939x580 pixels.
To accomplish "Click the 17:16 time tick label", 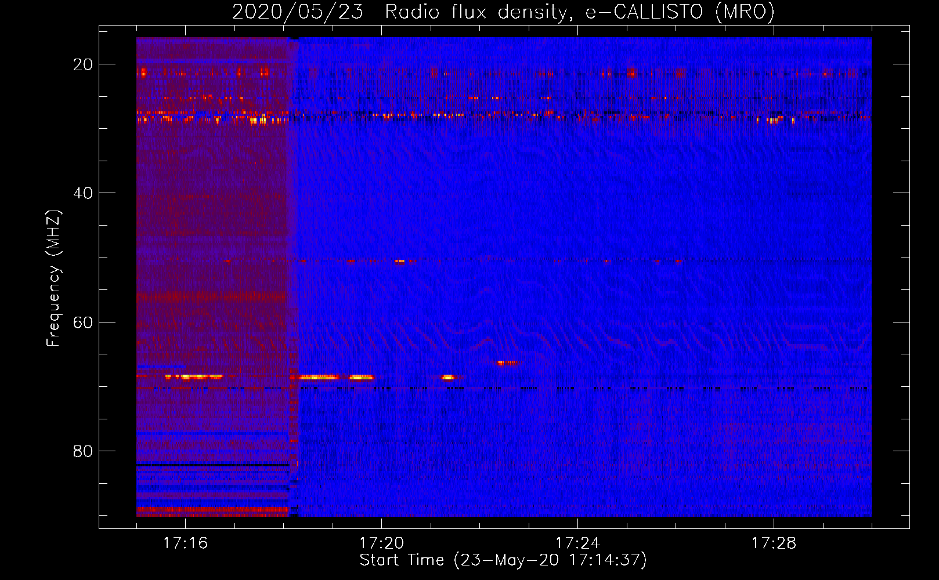I will [185, 543].
